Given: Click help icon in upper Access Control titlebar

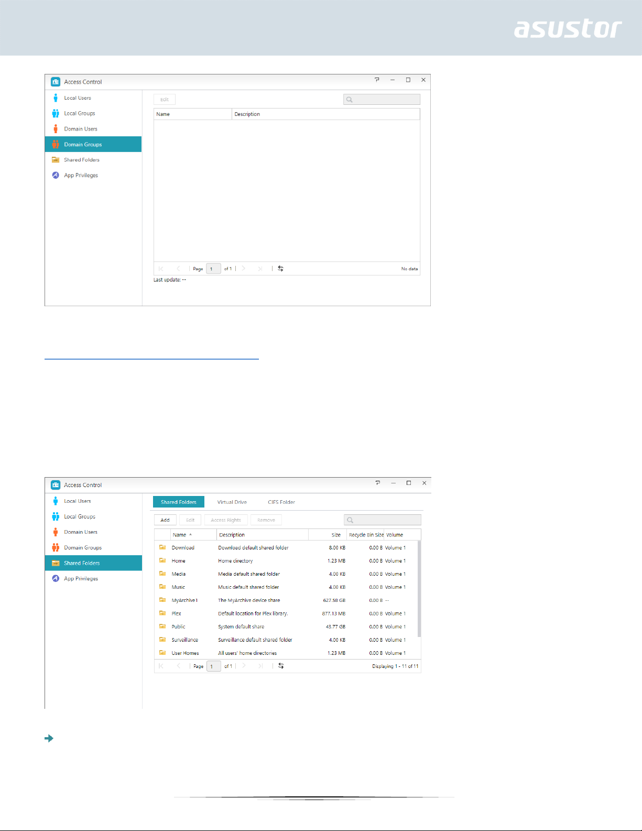Looking at the screenshot, I should 377,80.
